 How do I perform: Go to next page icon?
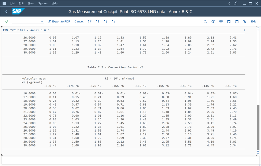[x=106, y=21]
